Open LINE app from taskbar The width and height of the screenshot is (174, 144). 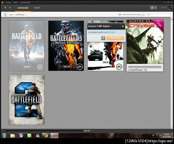click(29, 136)
